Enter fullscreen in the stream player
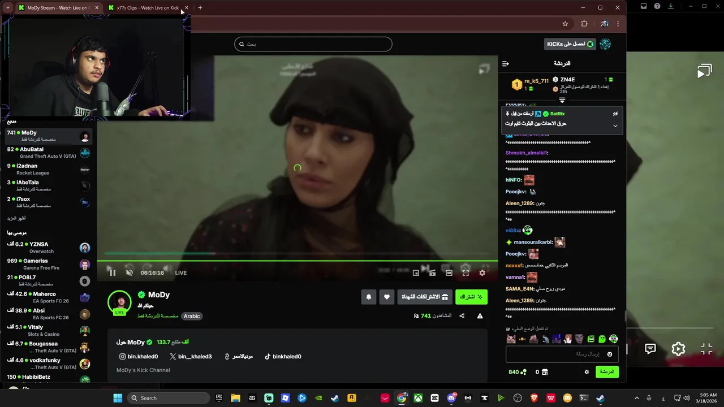724x407 pixels. click(466, 272)
